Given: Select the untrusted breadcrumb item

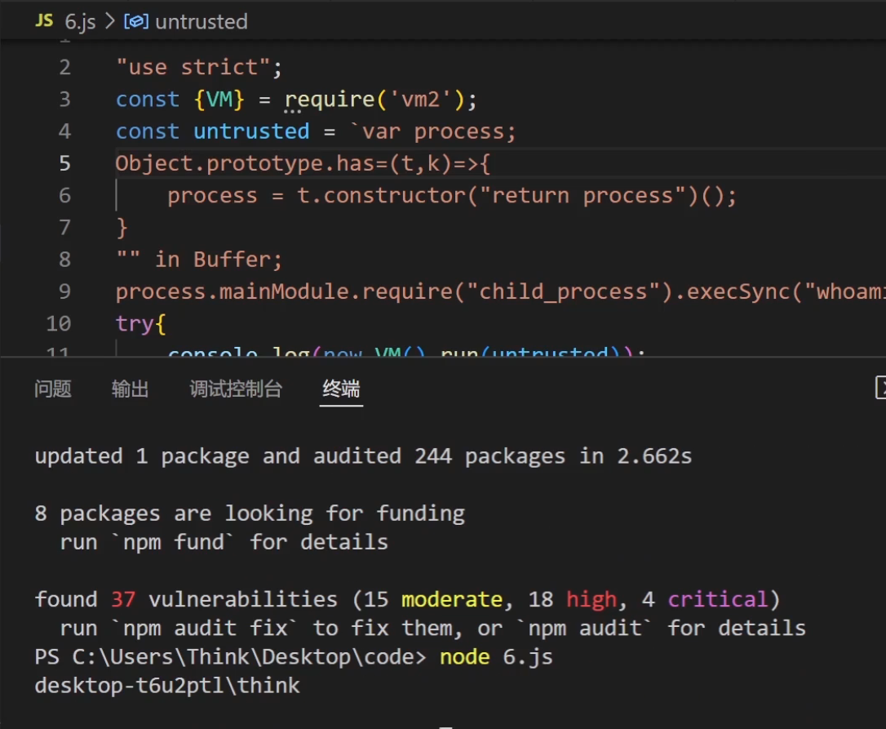Looking at the screenshot, I should click(x=202, y=22).
